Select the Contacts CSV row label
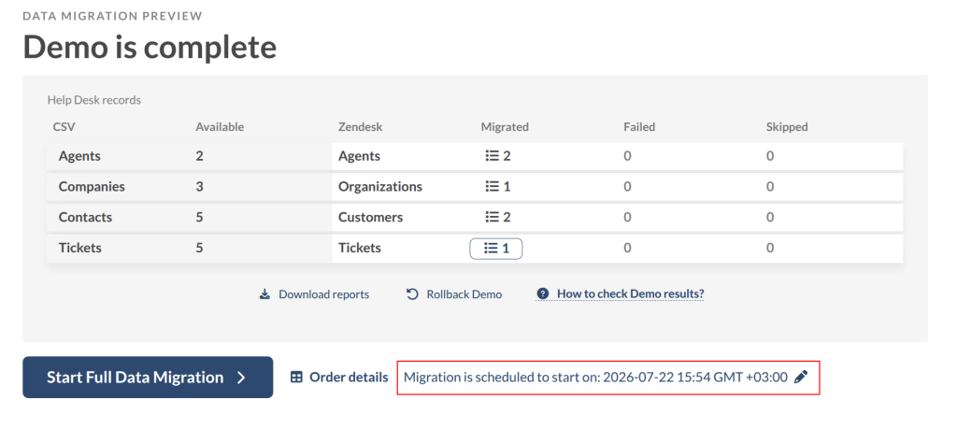The image size is (957, 443). 85,217
